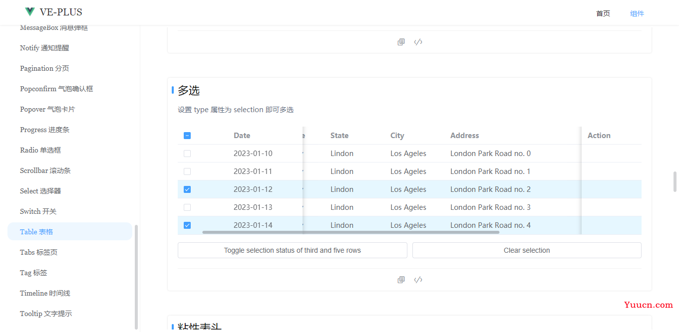The width and height of the screenshot is (679, 332).
Task: Click London Park Road no. 1 cell
Action: (491, 171)
